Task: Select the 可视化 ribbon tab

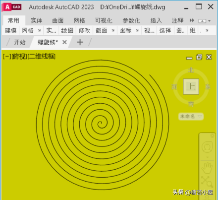Action: click(x=104, y=20)
